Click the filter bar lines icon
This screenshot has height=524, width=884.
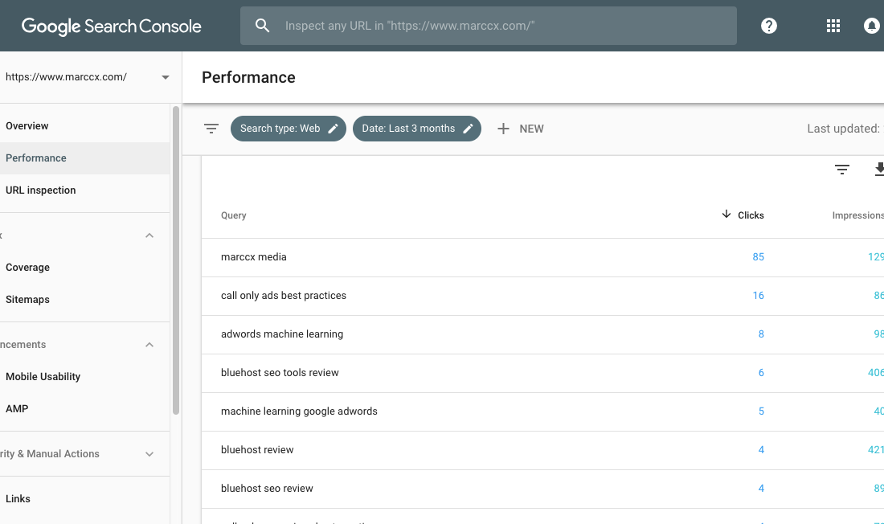pos(211,129)
